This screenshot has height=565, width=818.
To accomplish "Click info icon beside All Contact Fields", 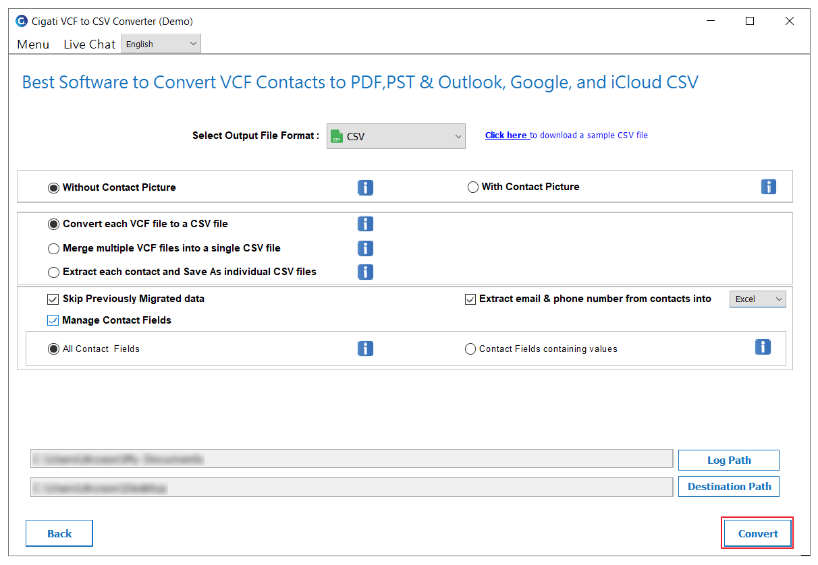I will click(365, 349).
